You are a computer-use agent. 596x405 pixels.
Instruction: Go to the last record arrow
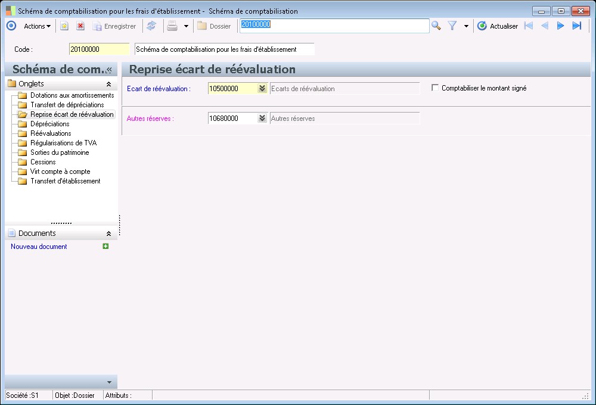pos(576,26)
